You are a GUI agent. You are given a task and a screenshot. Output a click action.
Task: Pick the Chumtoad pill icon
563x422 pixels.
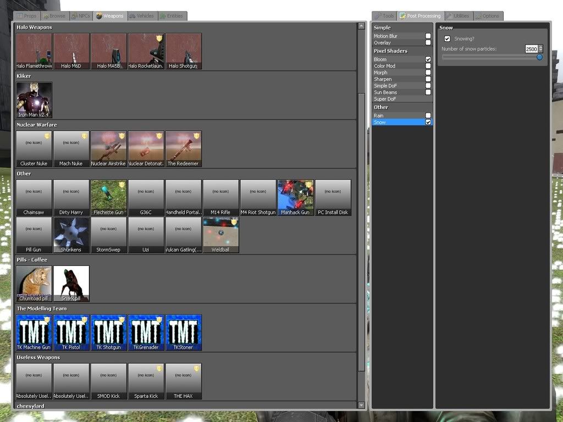[x=34, y=283]
